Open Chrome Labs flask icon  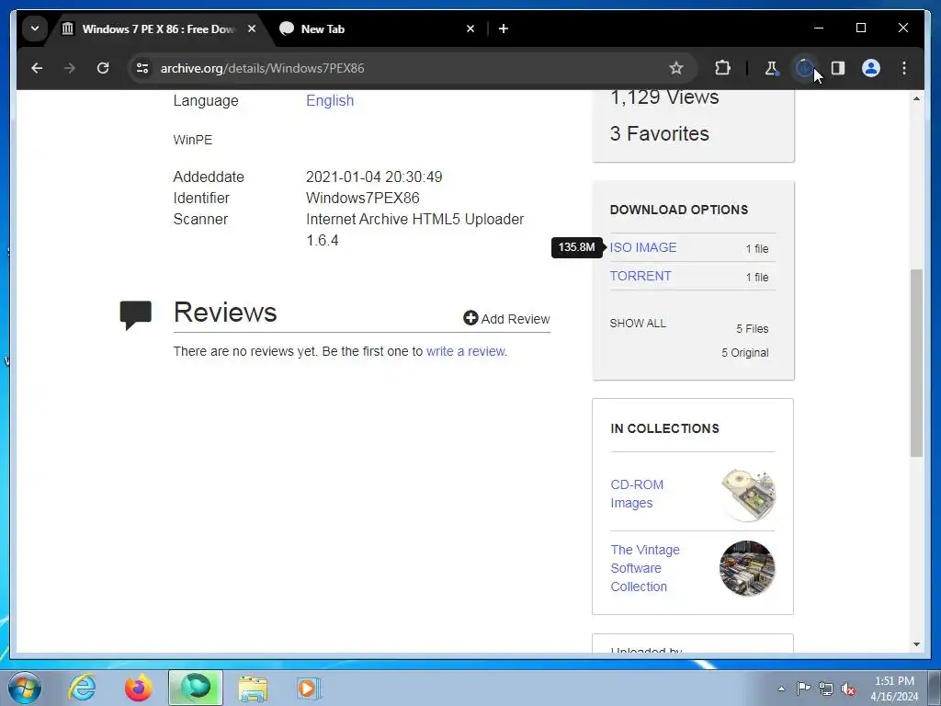771,68
